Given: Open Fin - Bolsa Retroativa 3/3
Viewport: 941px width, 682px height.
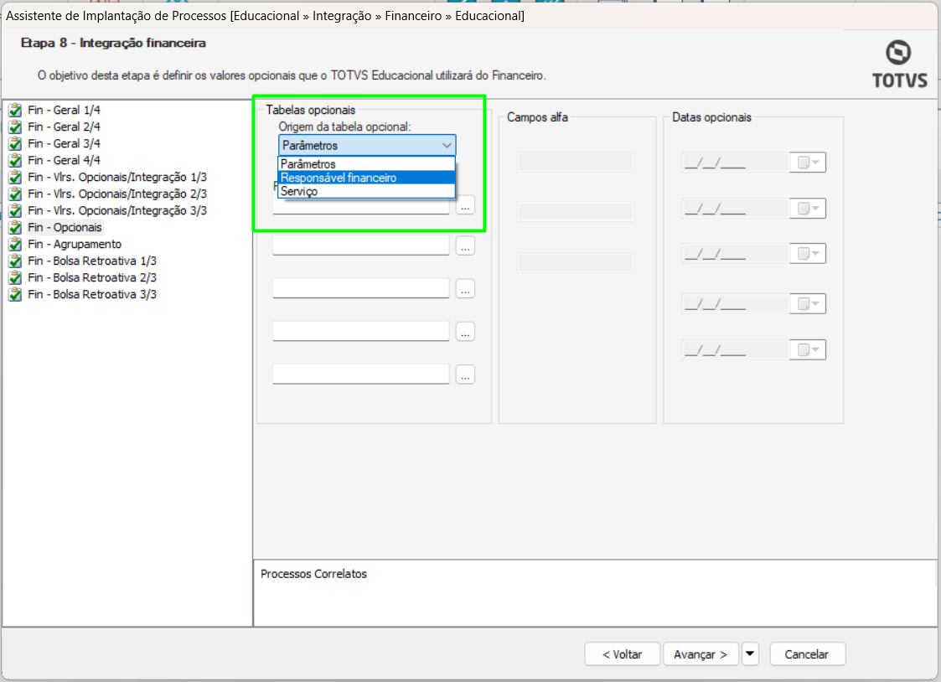Looking at the screenshot, I should (x=92, y=295).
